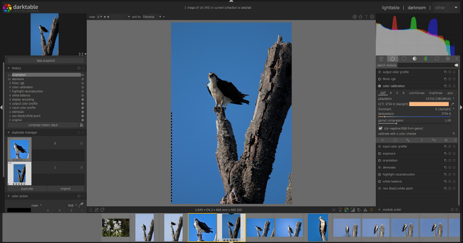Toggle guide lines grid icon
The height and width of the screenshot is (243, 463).
pos(371,210)
